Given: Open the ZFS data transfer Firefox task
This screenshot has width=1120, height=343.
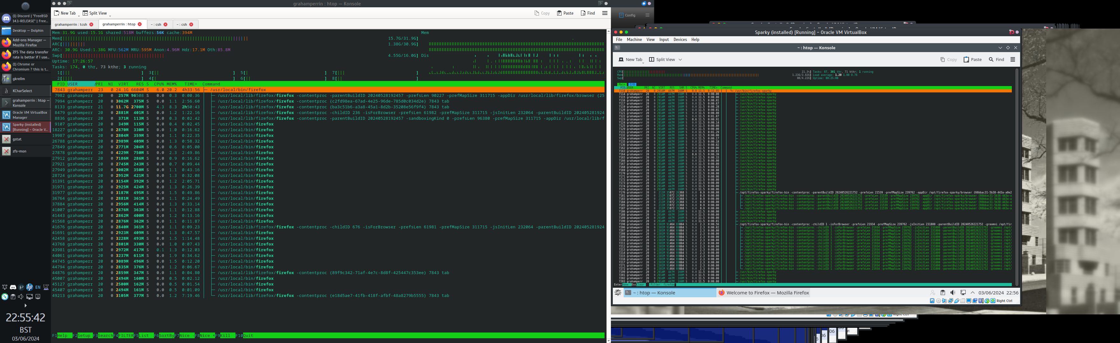Looking at the screenshot, I should click(x=26, y=55).
